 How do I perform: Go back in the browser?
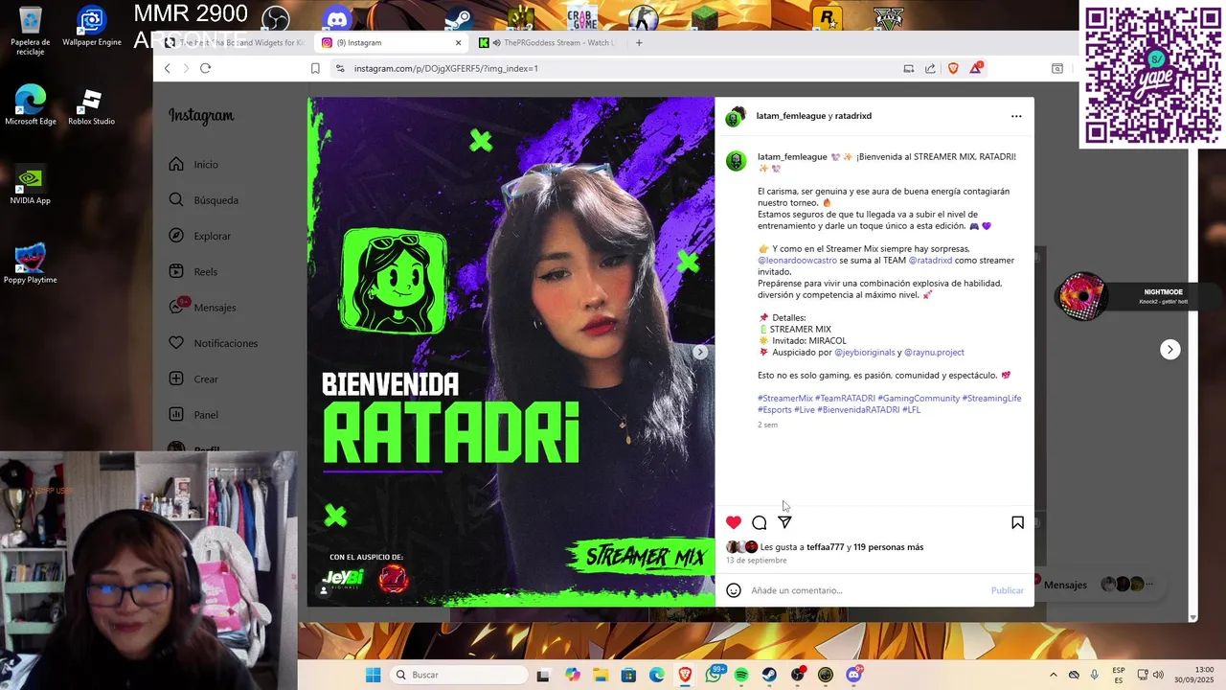167,68
